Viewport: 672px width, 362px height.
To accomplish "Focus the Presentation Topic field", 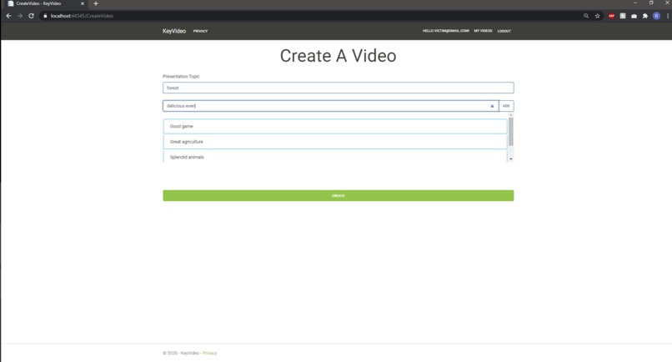I will (339, 88).
